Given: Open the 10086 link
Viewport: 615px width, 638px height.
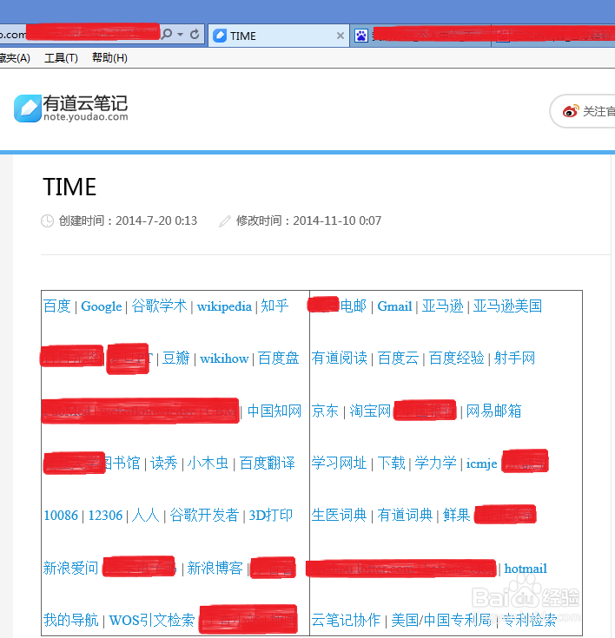Looking at the screenshot, I should 61,516.
